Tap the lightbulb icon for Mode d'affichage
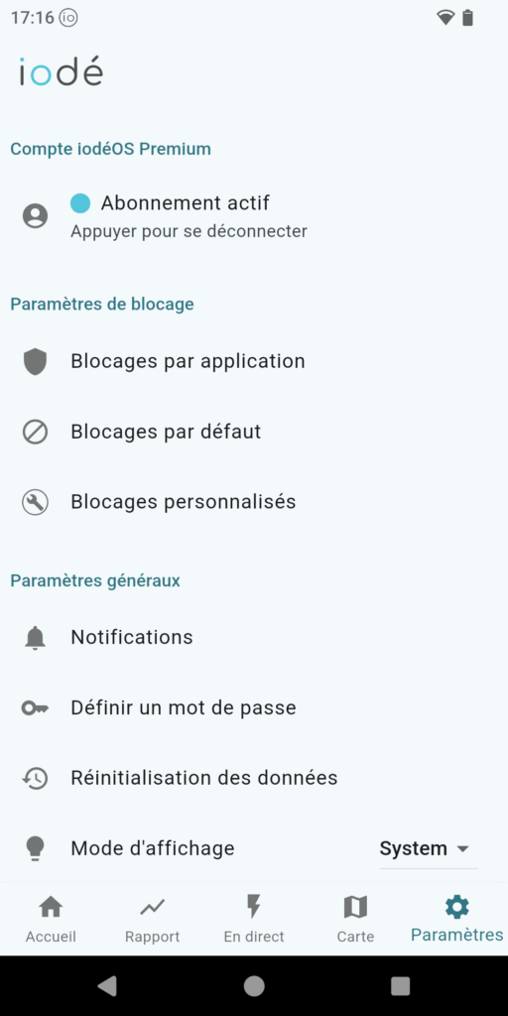Screen dimensions: 508x1016 (x=35, y=848)
